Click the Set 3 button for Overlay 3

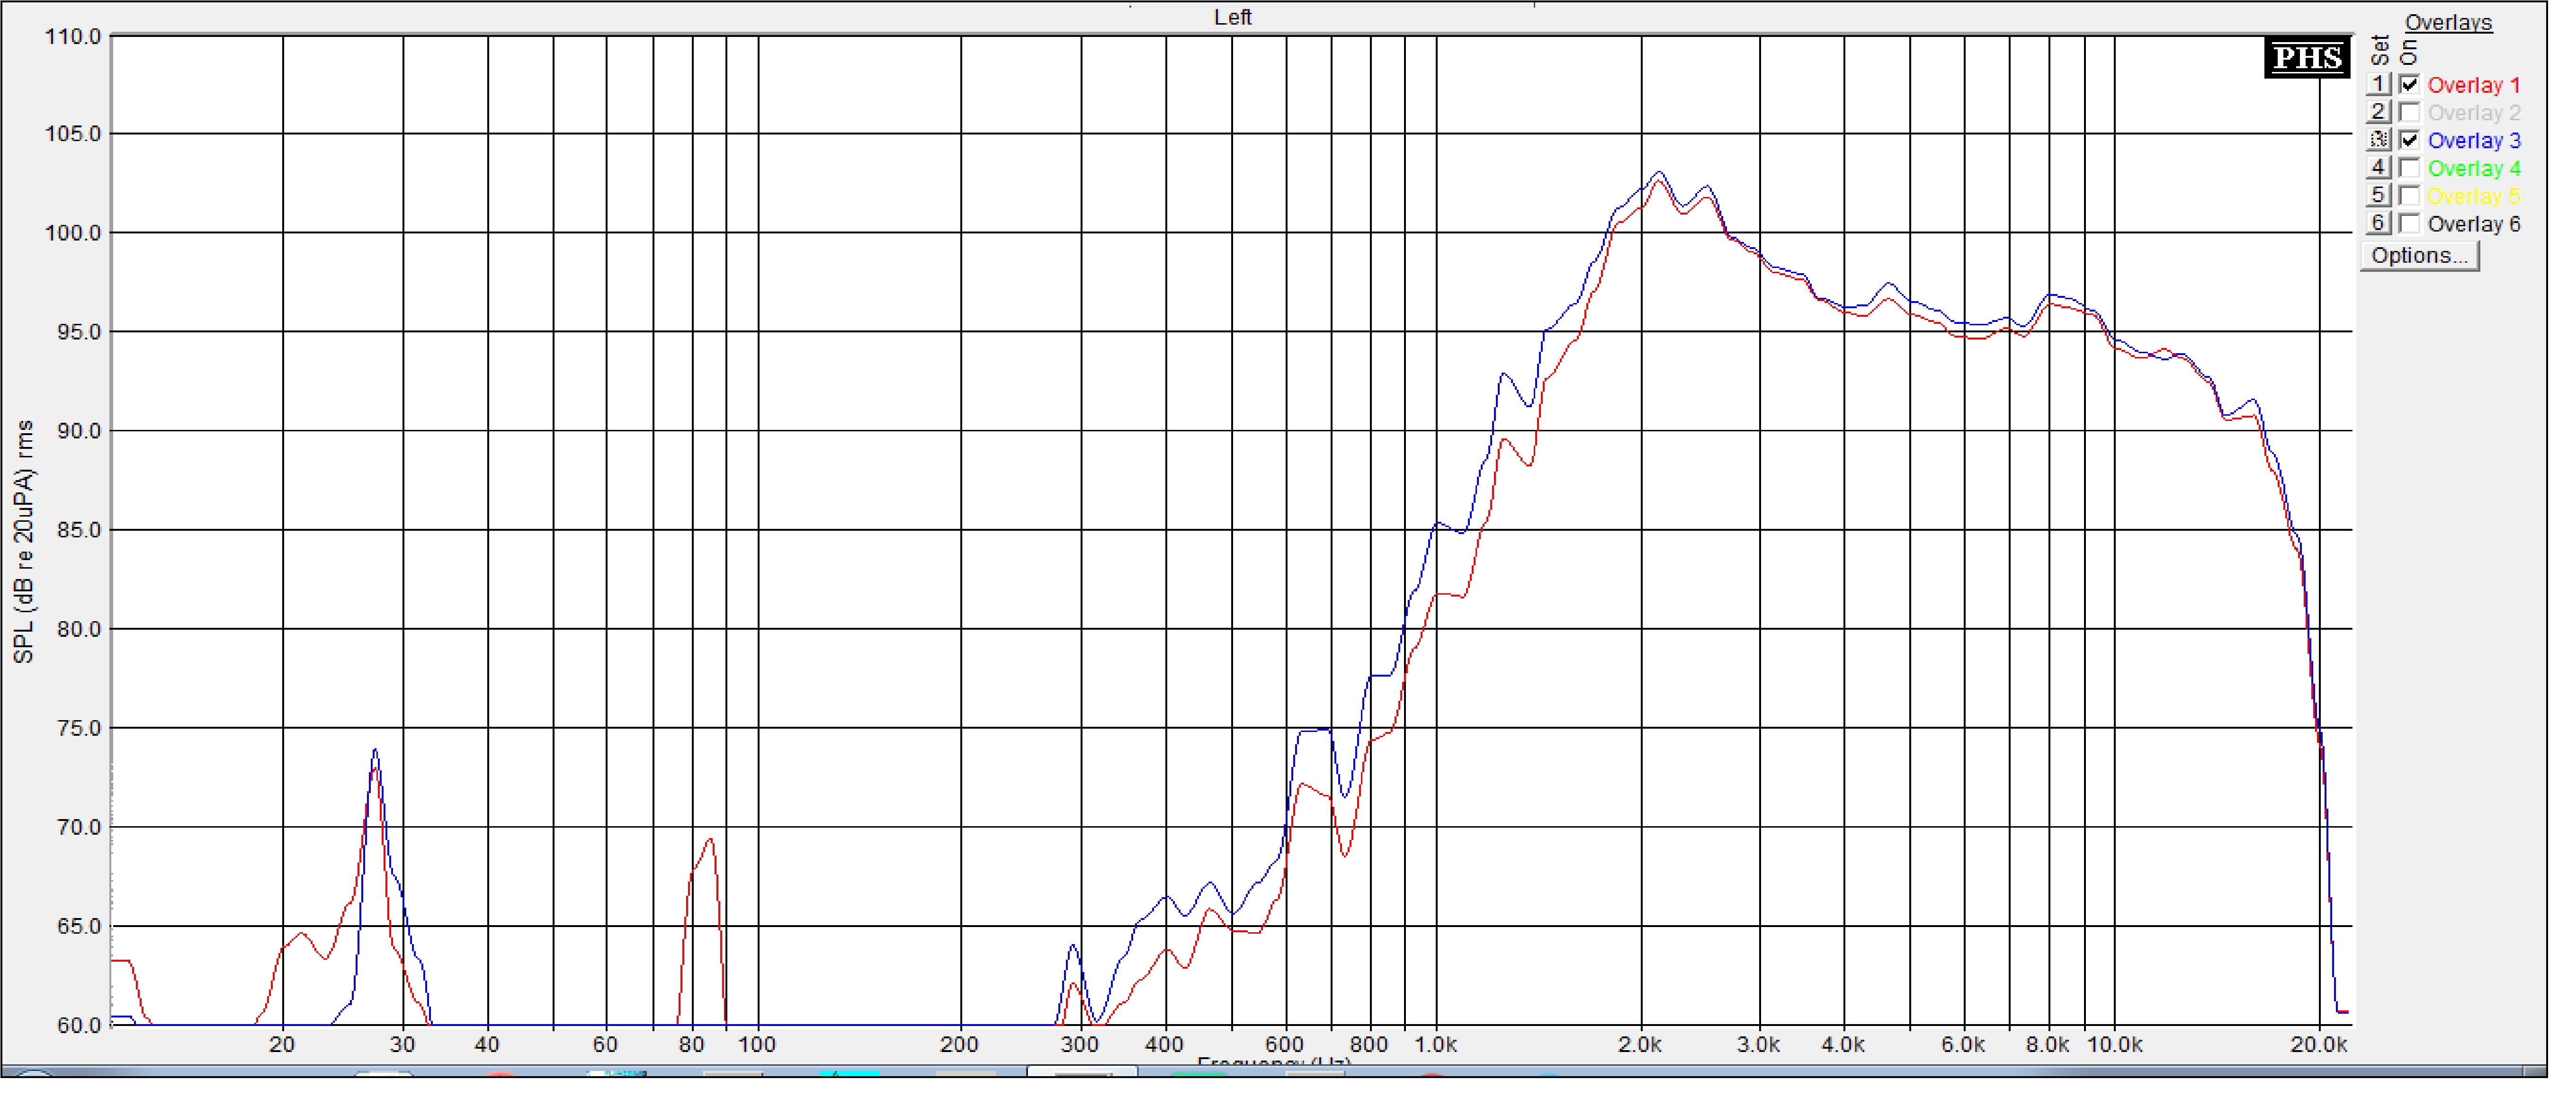[2378, 140]
